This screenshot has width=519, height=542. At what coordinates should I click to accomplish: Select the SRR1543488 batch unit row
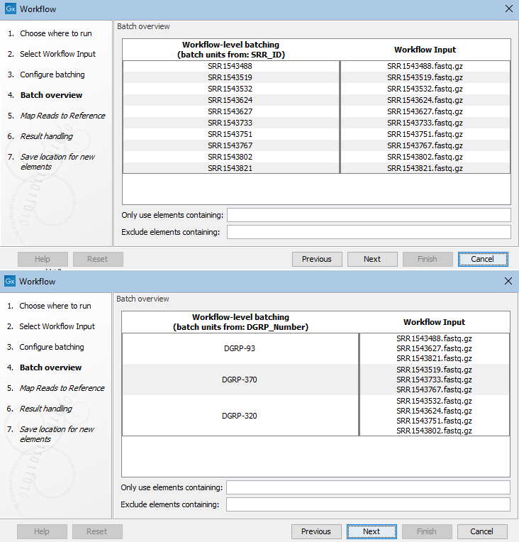[x=230, y=66]
